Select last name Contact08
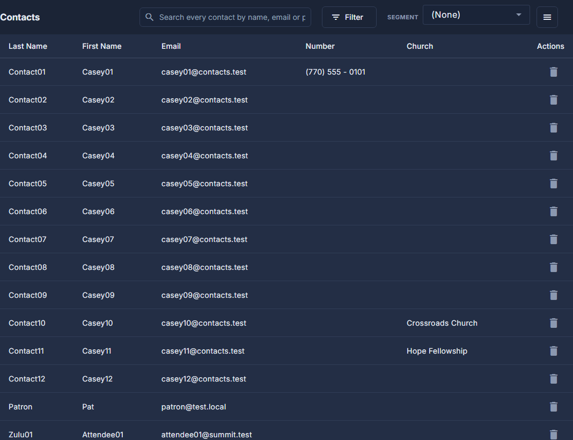 [x=27, y=267]
